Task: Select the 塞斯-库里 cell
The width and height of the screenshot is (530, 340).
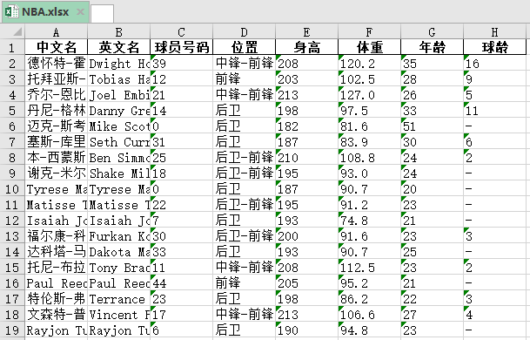Action: pyautogui.click(x=56, y=142)
